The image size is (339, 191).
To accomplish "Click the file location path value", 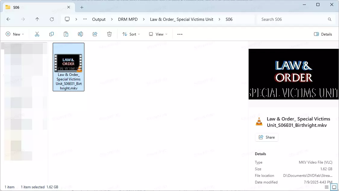I will point(308,175).
